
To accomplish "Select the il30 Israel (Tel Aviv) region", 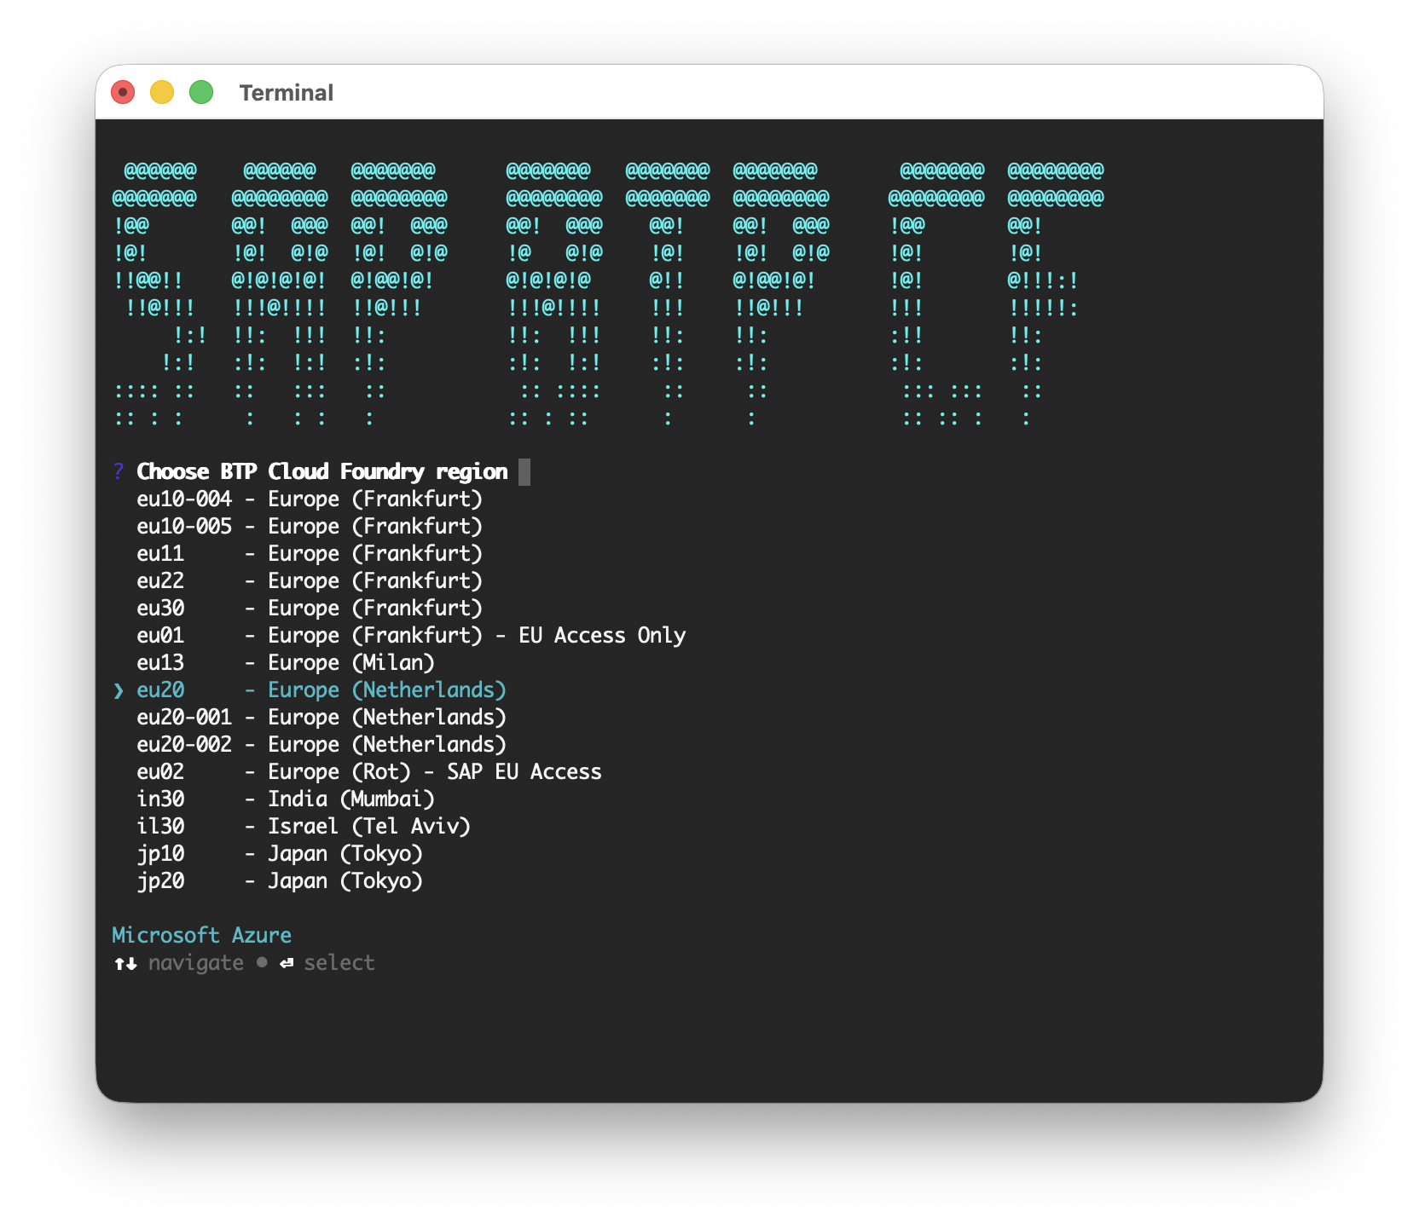I will tap(304, 827).
